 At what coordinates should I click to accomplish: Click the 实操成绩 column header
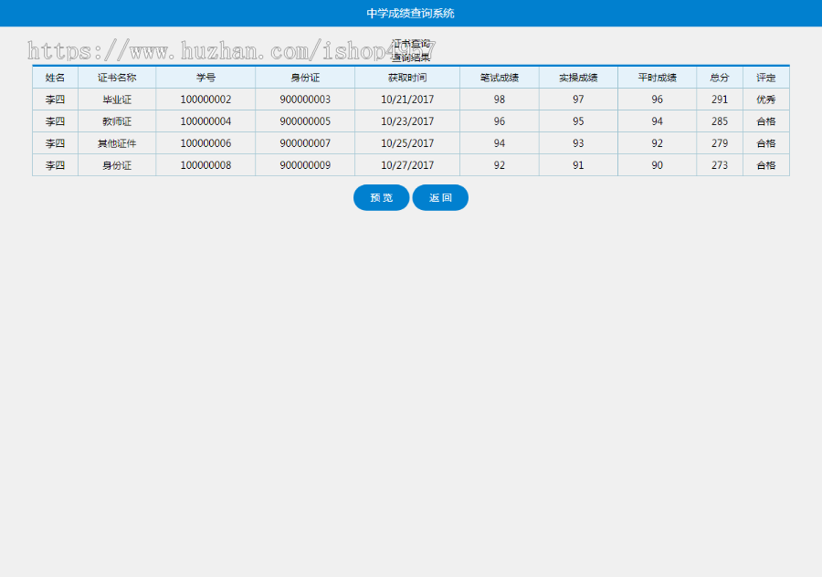tap(578, 78)
